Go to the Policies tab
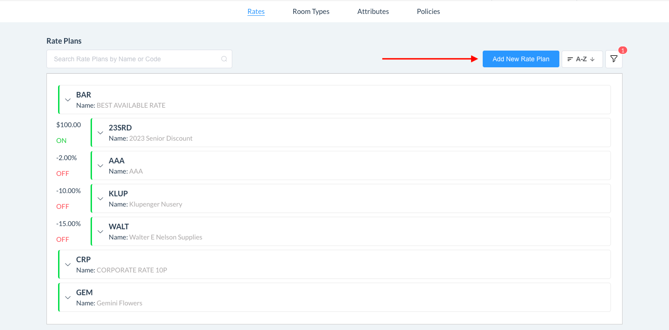Viewport: 669px width, 330px height. point(428,12)
